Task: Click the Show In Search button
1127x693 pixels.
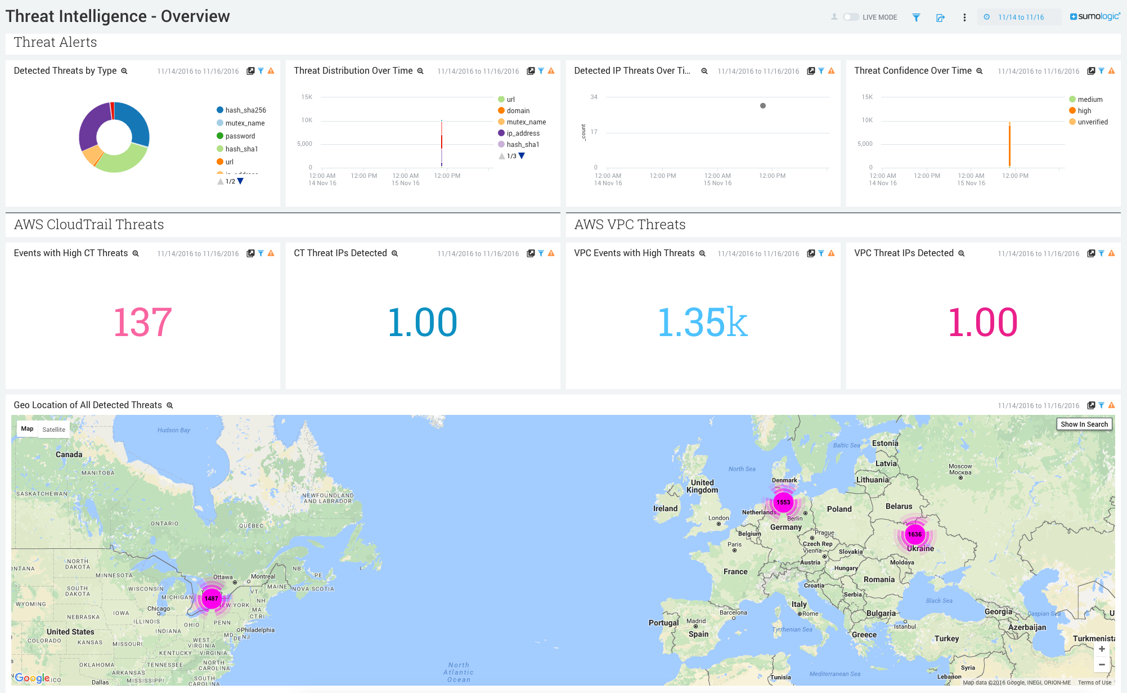Action: point(1084,424)
